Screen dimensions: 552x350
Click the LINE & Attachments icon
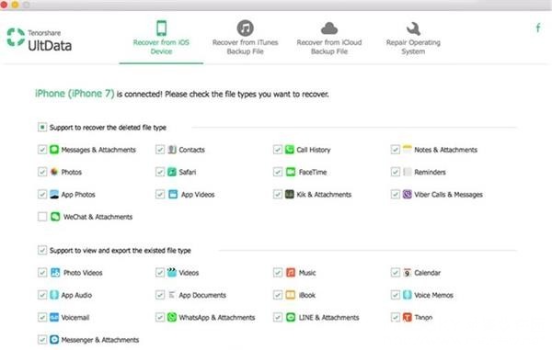point(291,317)
